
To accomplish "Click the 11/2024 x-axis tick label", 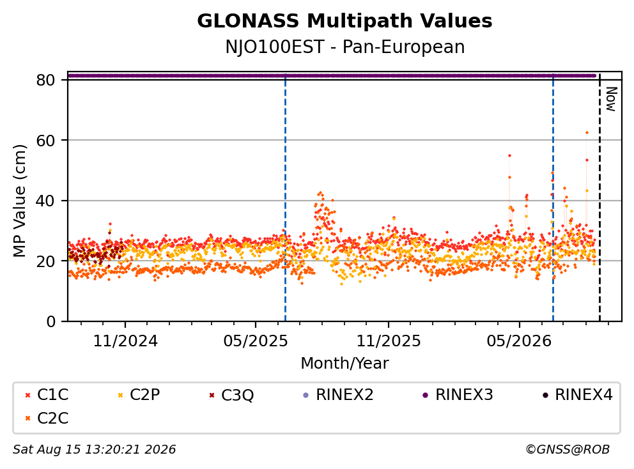I will pos(125,341).
